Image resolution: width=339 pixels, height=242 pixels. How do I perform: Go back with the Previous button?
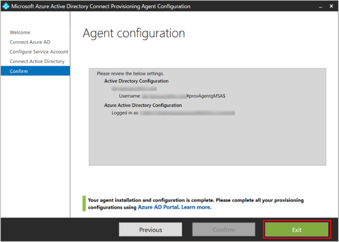151,230
